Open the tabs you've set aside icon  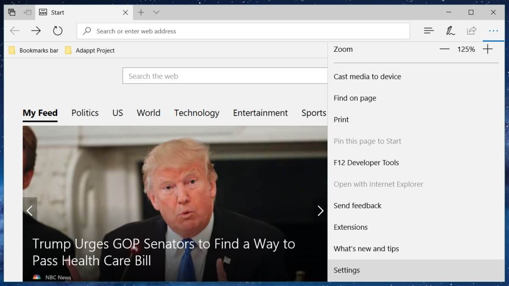pyautogui.click(x=12, y=12)
